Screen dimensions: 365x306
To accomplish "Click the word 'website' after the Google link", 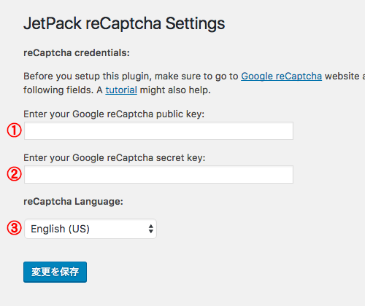I will [x=342, y=76].
